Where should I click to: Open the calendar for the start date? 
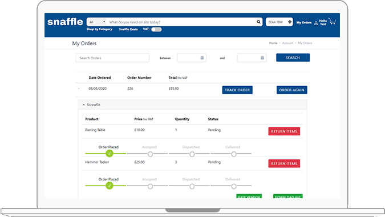(x=202, y=58)
